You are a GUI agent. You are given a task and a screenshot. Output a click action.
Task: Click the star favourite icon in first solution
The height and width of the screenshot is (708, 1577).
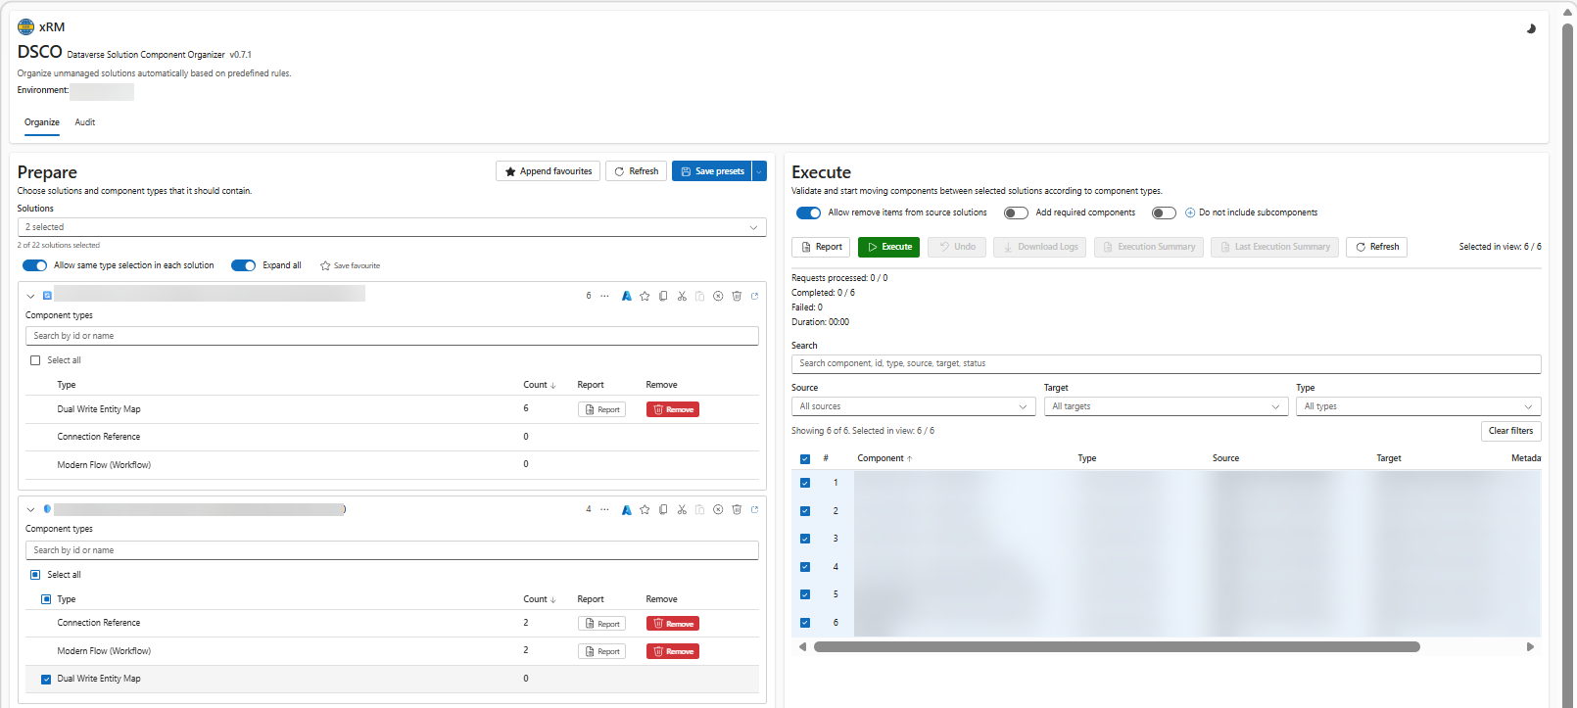click(645, 296)
